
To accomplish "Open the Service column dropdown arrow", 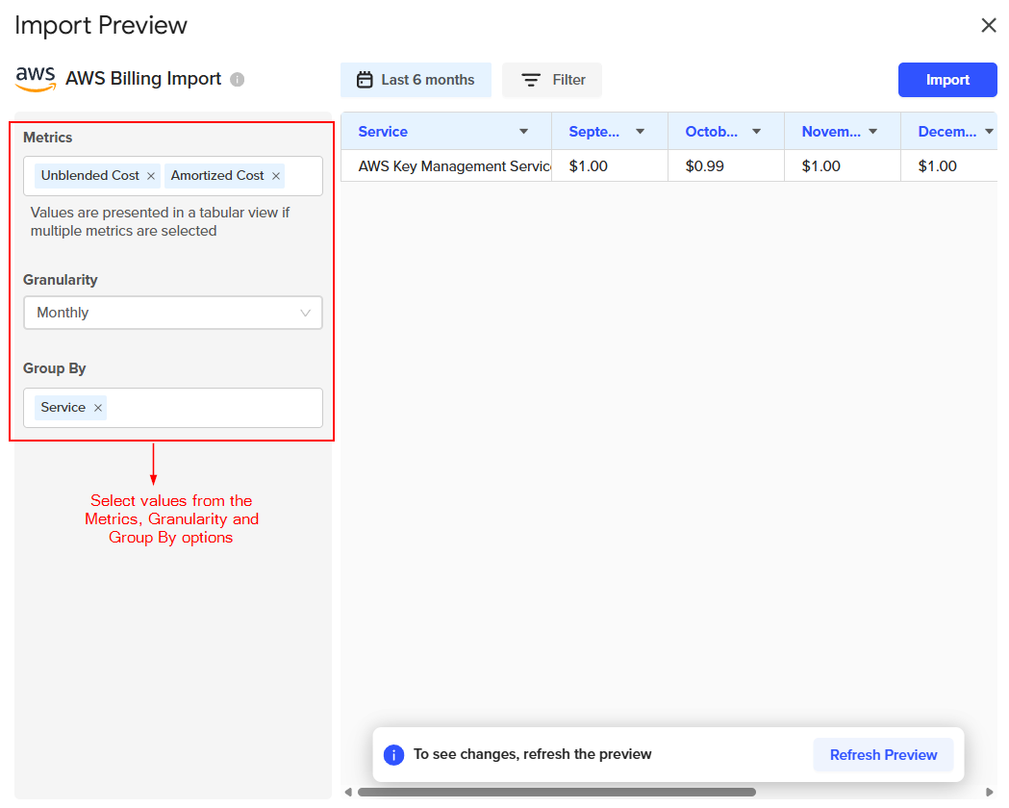I will coord(524,132).
